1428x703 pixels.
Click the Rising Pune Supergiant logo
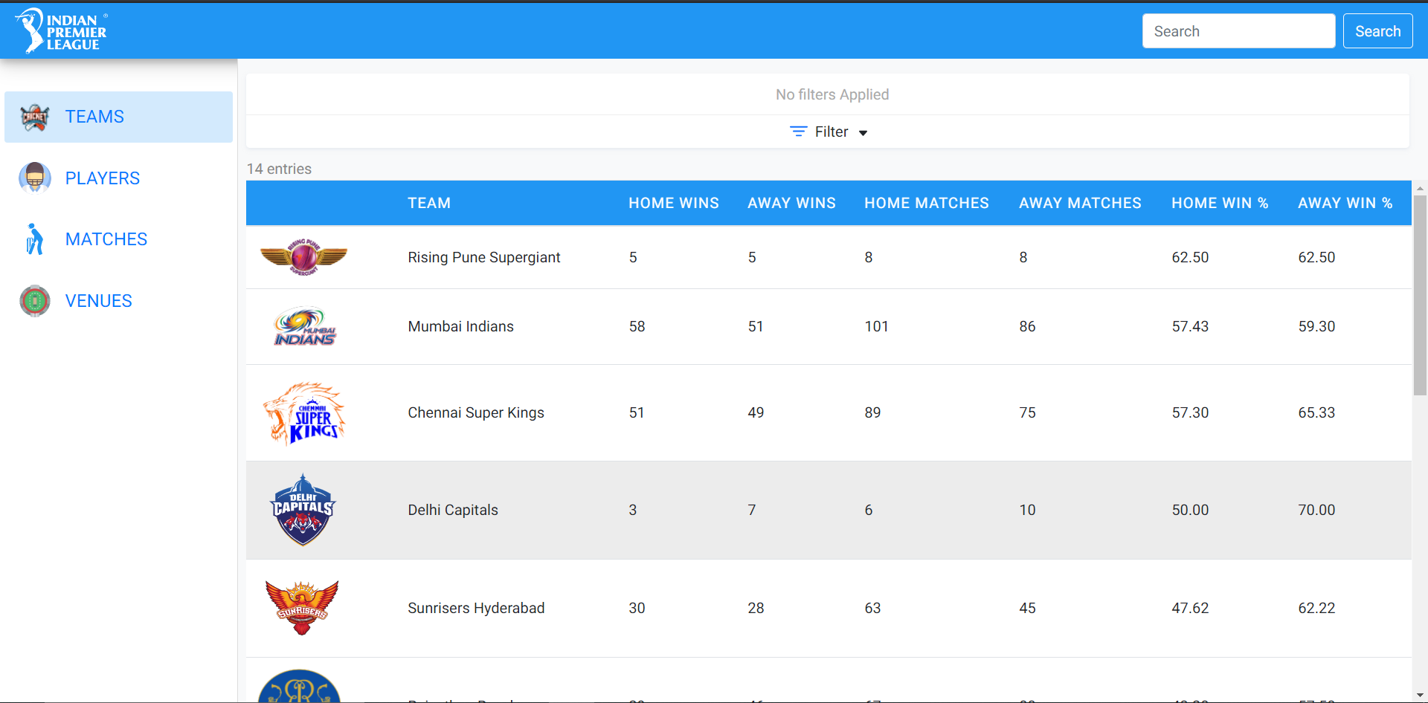[x=303, y=257]
